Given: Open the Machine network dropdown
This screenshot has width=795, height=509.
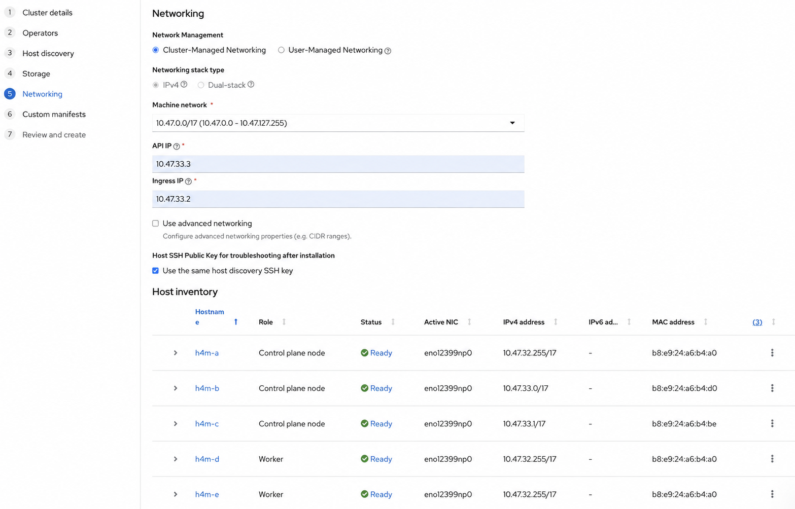Looking at the screenshot, I should pos(338,123).
